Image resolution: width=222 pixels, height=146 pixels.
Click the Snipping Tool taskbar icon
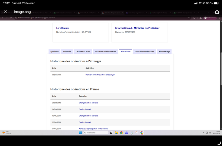[x=137, y=133]
